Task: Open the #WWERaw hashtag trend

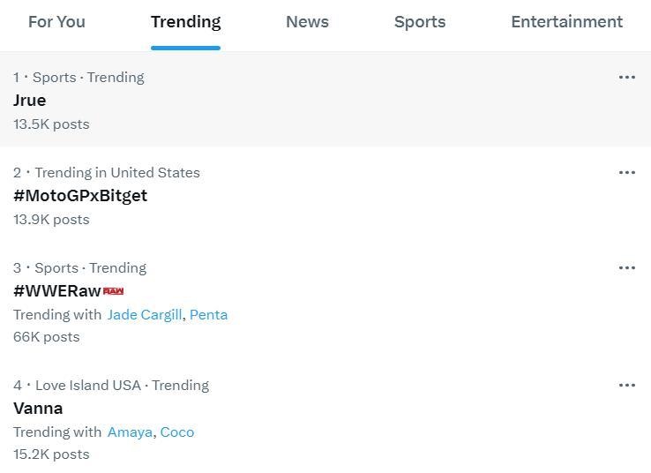Action: 57,291
